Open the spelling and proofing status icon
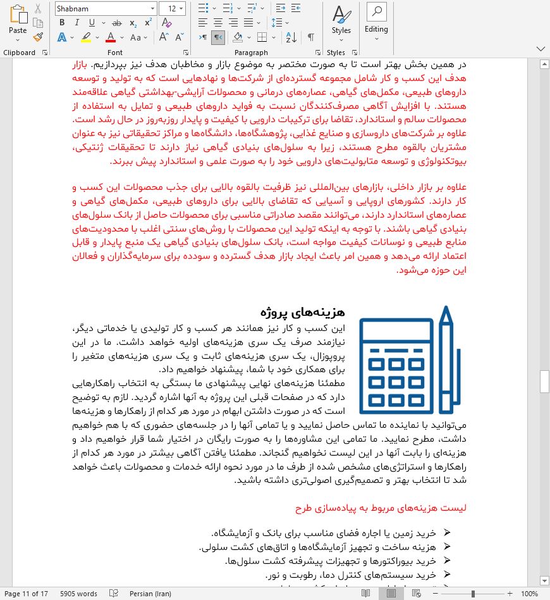Viewport: 550px width, 600px height. click(x=114, y=594)
